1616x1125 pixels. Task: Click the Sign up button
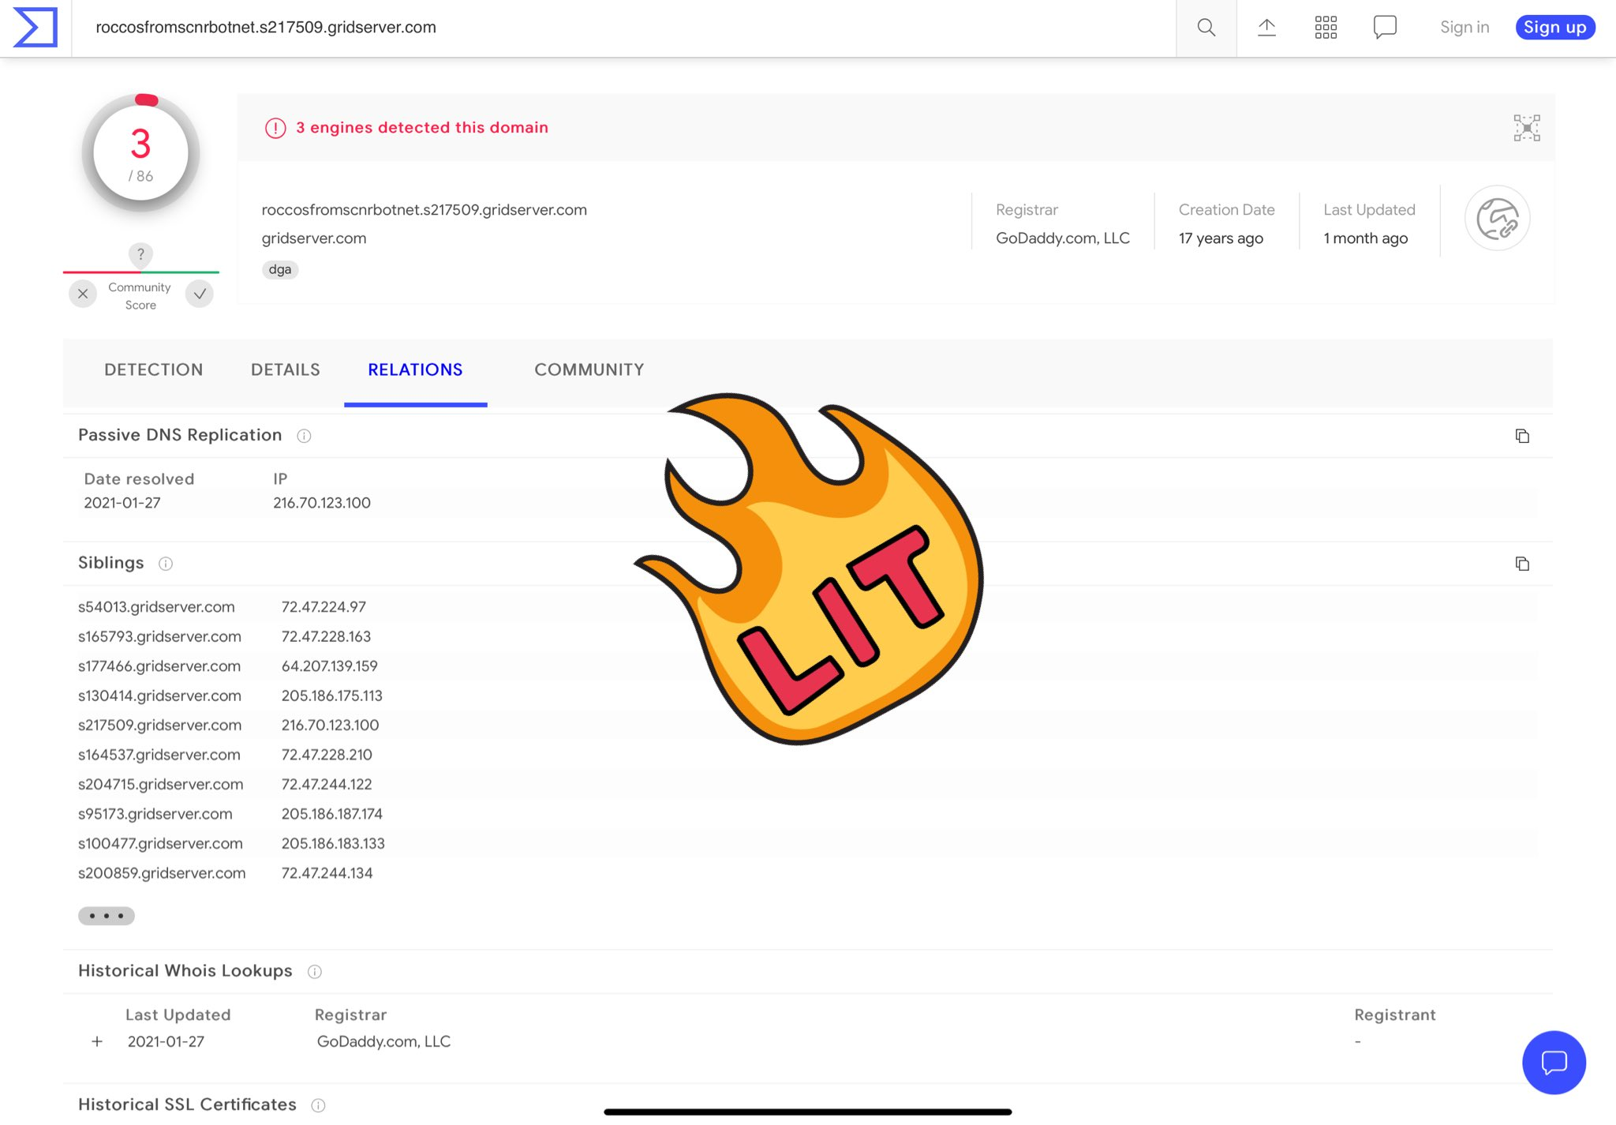pyautogui.click(x=1554, y=28)
